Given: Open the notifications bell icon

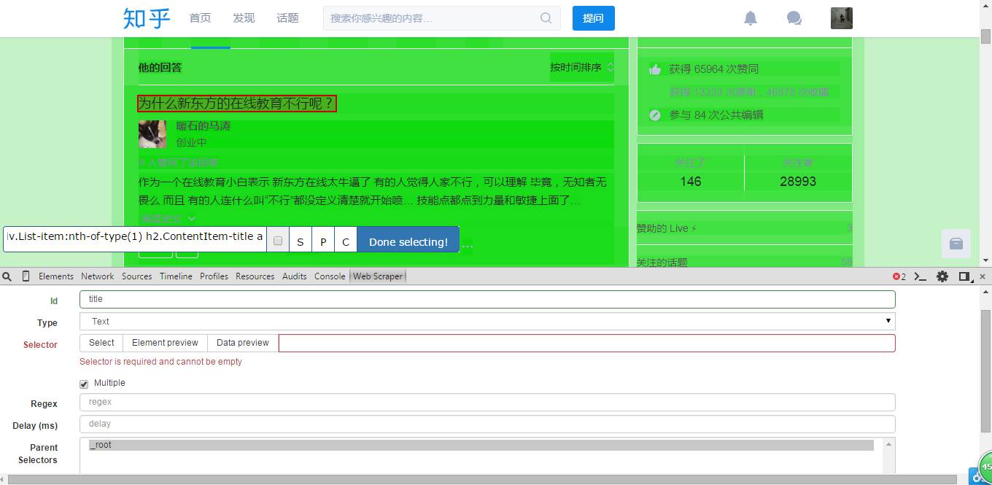Looking at the screenshot, I should [x=751, y=18].
